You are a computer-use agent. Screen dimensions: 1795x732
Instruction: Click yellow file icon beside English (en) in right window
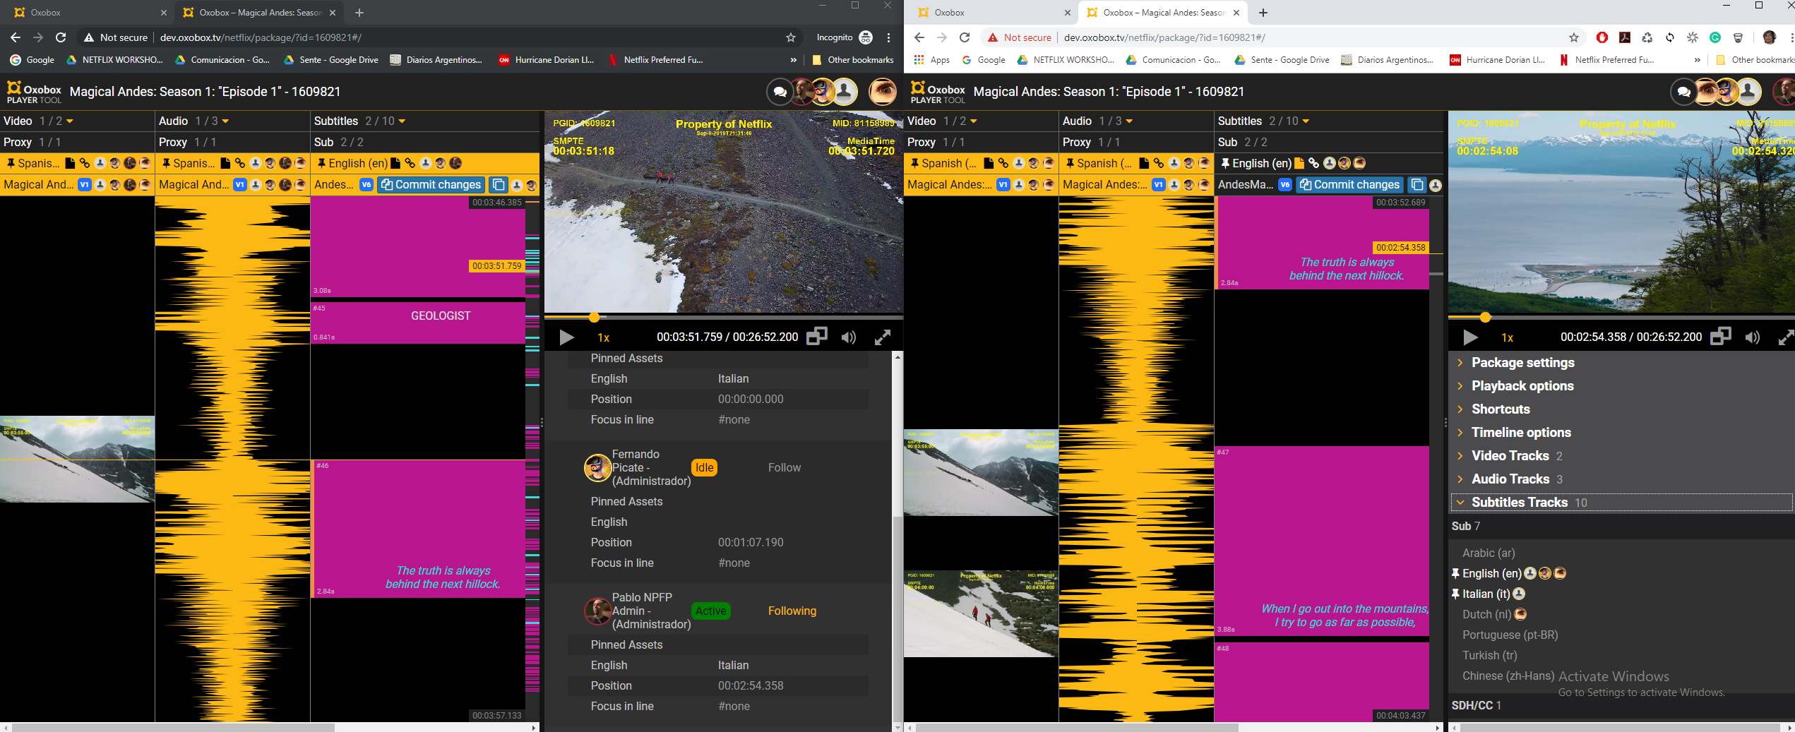click(1299, 163)
